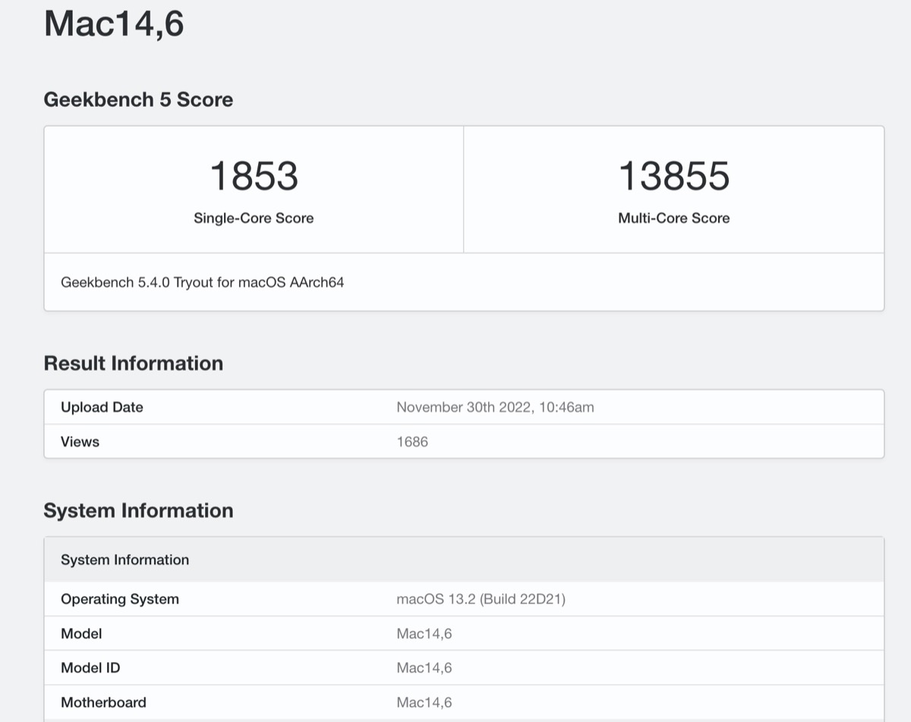The image size is (911, 722).
Task: Click the Operating System row label
Action: click(120, 599)
